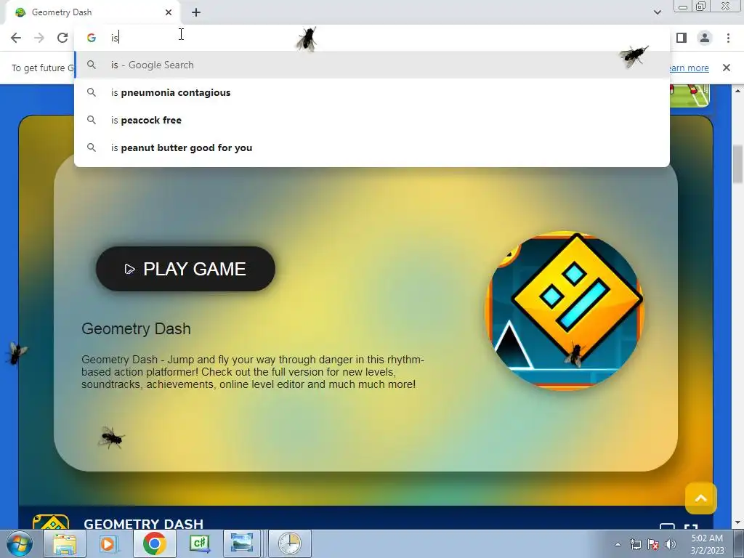Click the game description paragraph

pyautogui.click(x=253, y=372)
